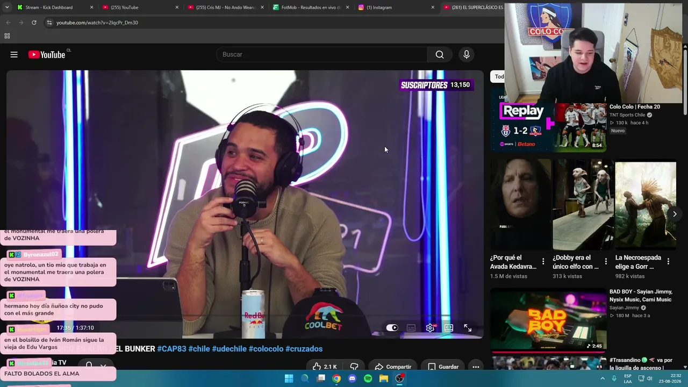Viewport: 688px width, 387px height.
Task: Show next shorts with the right arrow
Action: tap(675, 214)
